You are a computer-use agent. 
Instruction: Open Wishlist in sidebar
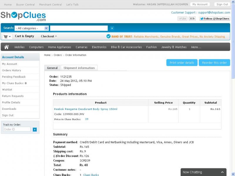[x=7, y=90]
